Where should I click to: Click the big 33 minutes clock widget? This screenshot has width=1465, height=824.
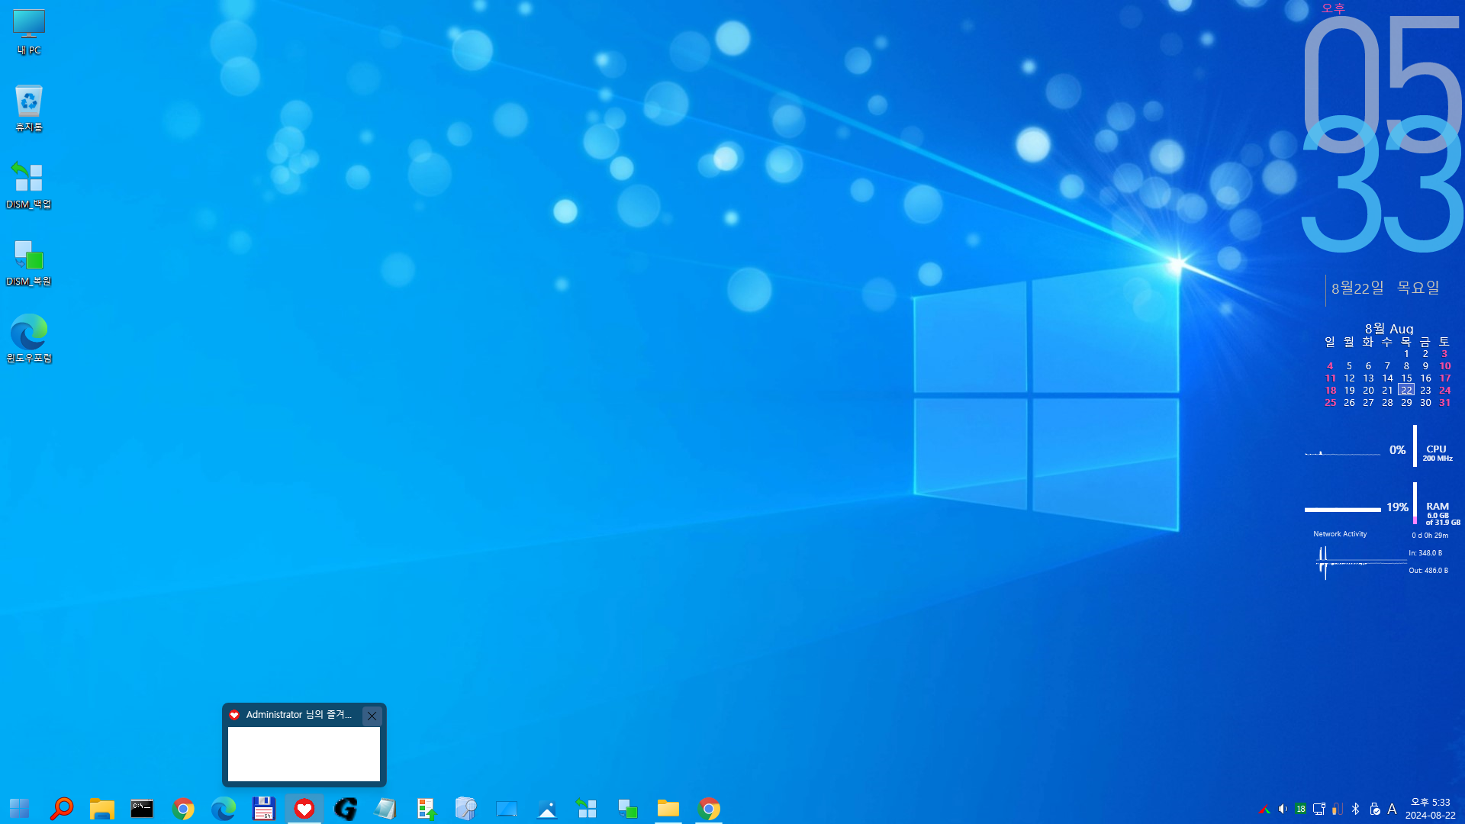point(1383,183)
